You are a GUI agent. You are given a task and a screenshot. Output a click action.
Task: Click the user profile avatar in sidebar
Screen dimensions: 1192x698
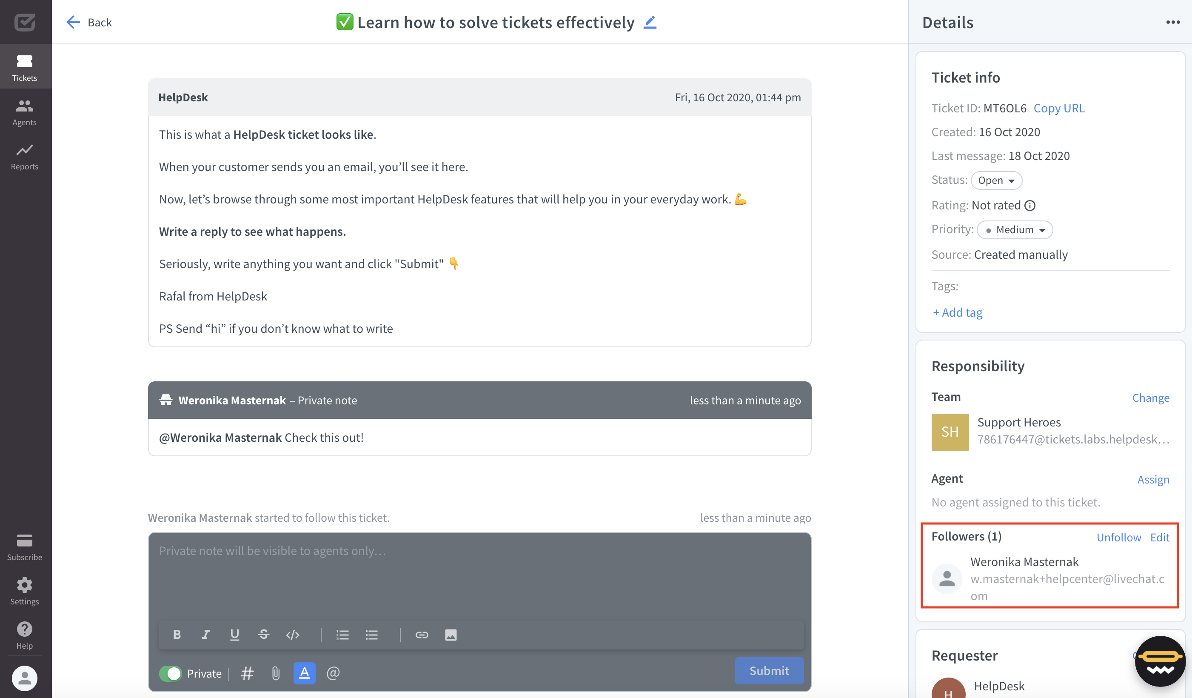click(25, 678)
